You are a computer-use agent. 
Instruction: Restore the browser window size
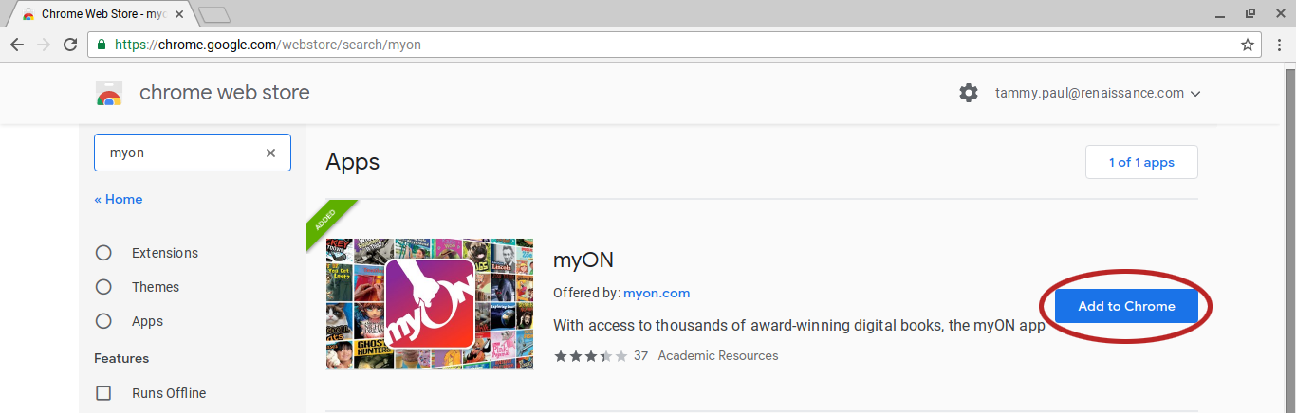[1250, 12]
